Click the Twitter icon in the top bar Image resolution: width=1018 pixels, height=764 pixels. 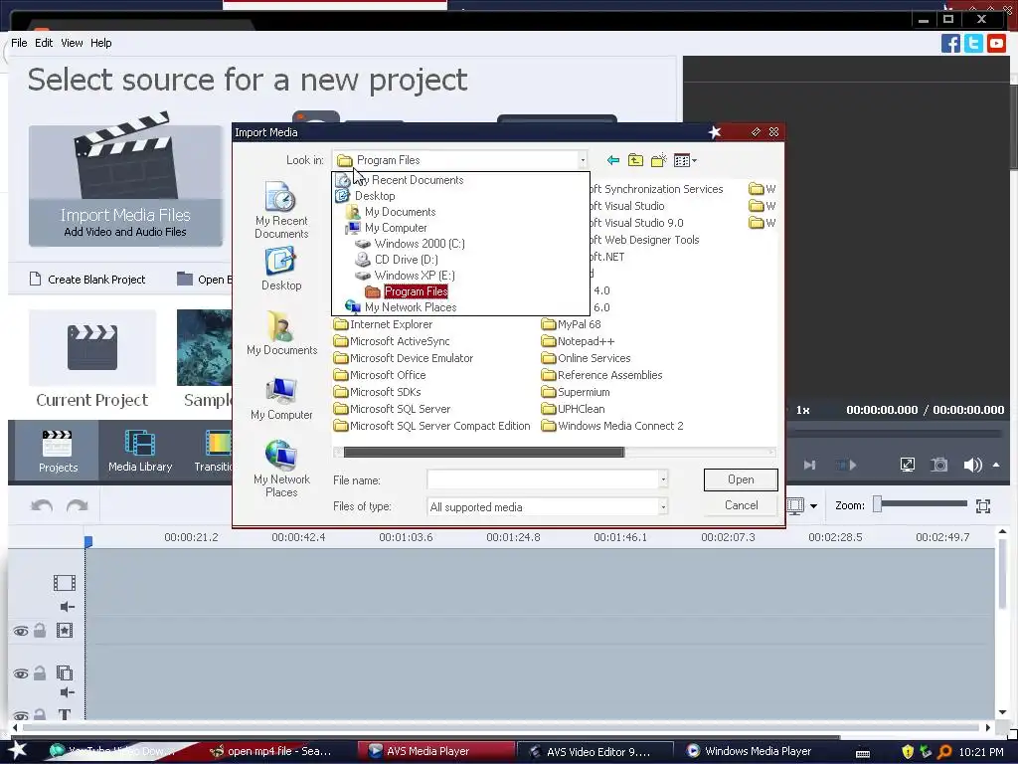(973, 44)
